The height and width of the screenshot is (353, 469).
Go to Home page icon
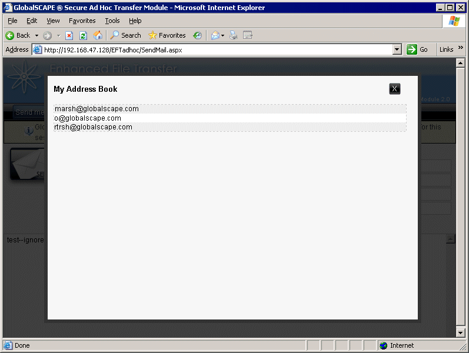click(x=98, y=36)
